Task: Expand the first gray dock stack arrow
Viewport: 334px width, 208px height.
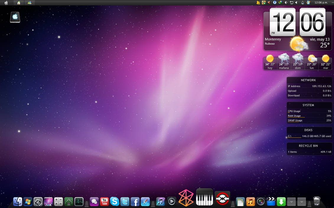Action: 291,202
